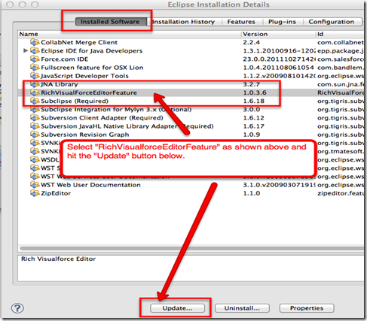Click the Subversion Client Adapter icon

(35, 118)
